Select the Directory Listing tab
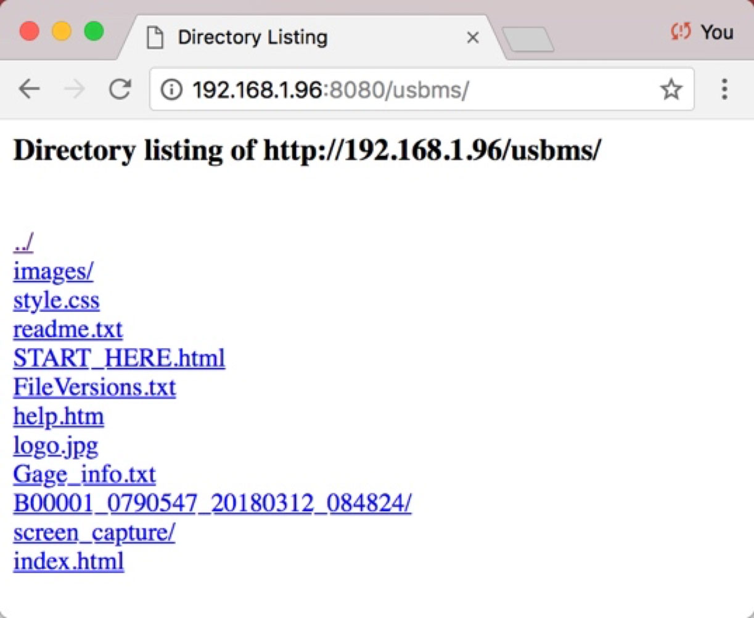The height and width of the screenshot is (618, 754). [x=253, y=38]
